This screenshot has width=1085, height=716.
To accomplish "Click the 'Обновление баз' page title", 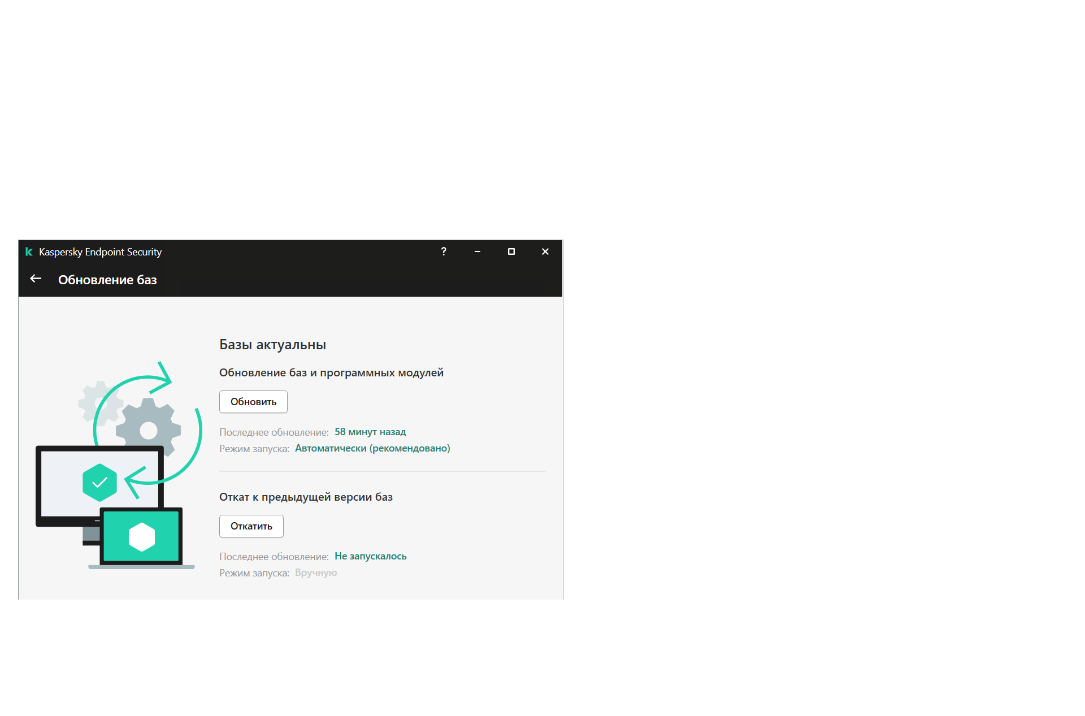I will click(x=107, y=280).
